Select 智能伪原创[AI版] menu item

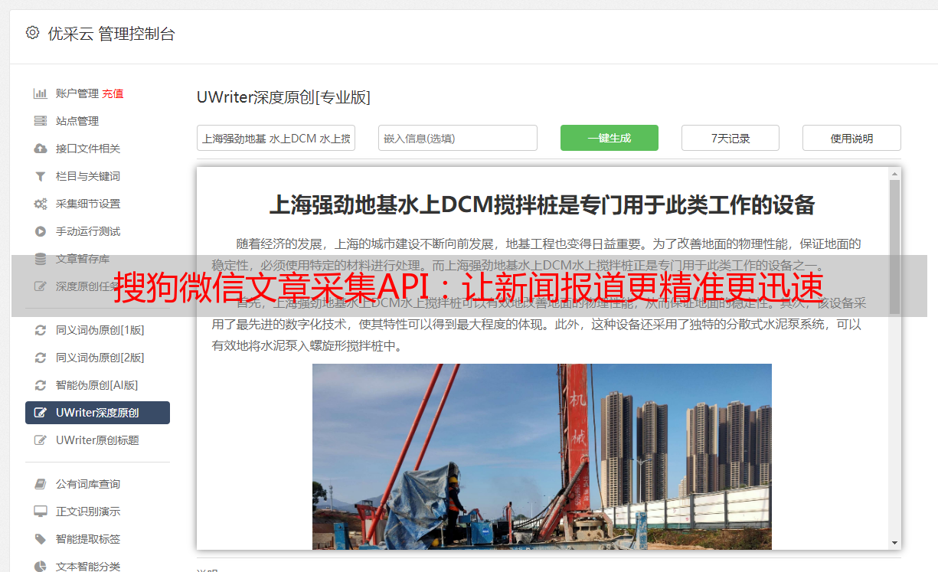pos(97,385)
